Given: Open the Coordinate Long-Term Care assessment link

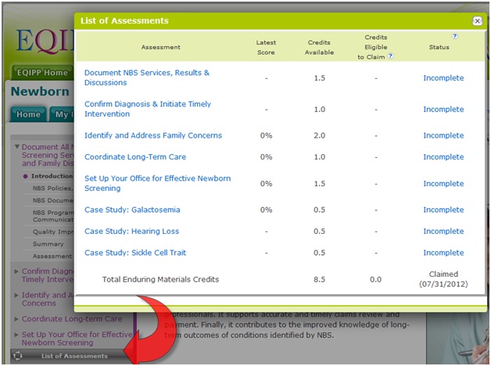Looking at the screenshot, I should 134,157.
